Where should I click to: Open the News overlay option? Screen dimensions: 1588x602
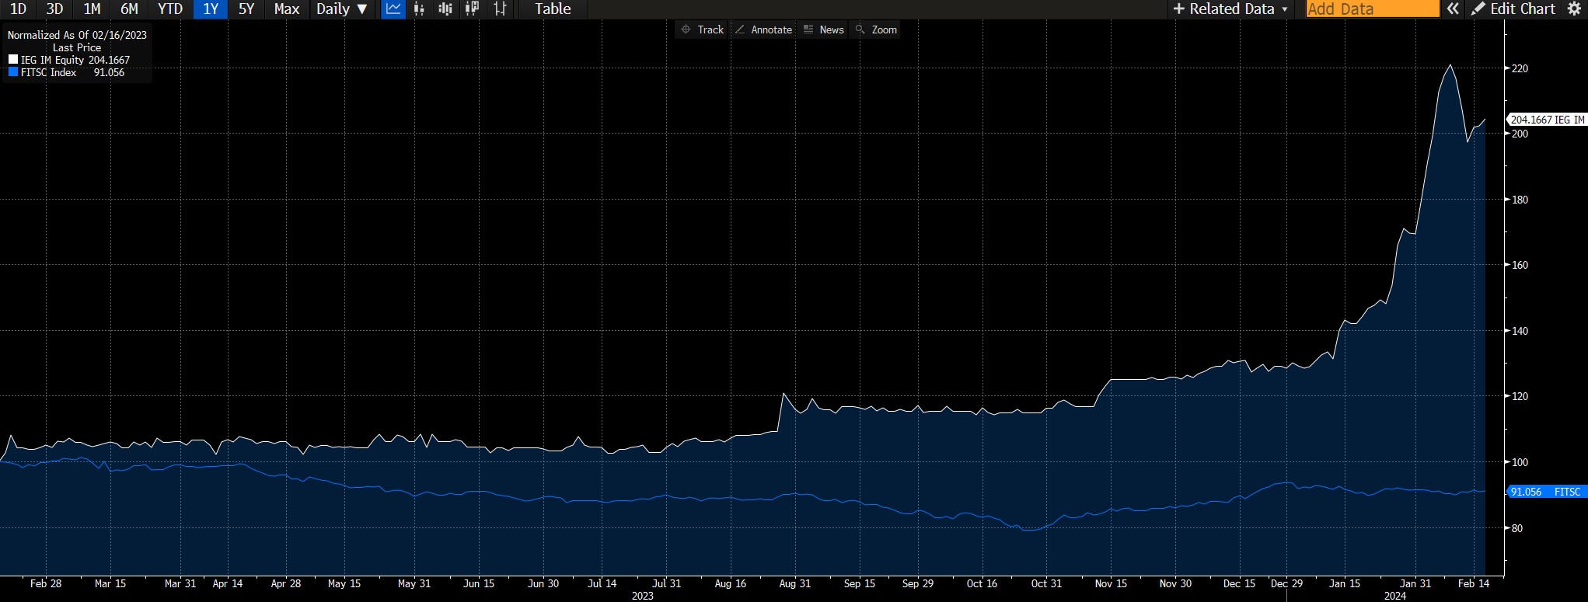824,30
